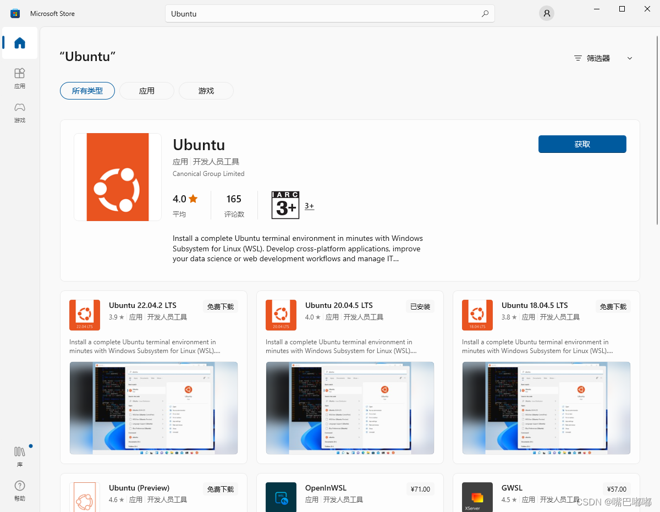Open Ubuntu 20.04.5 LTS screenshot thumbnail
Viewport: 660px width, 512px height.
[x=350, y=408]
